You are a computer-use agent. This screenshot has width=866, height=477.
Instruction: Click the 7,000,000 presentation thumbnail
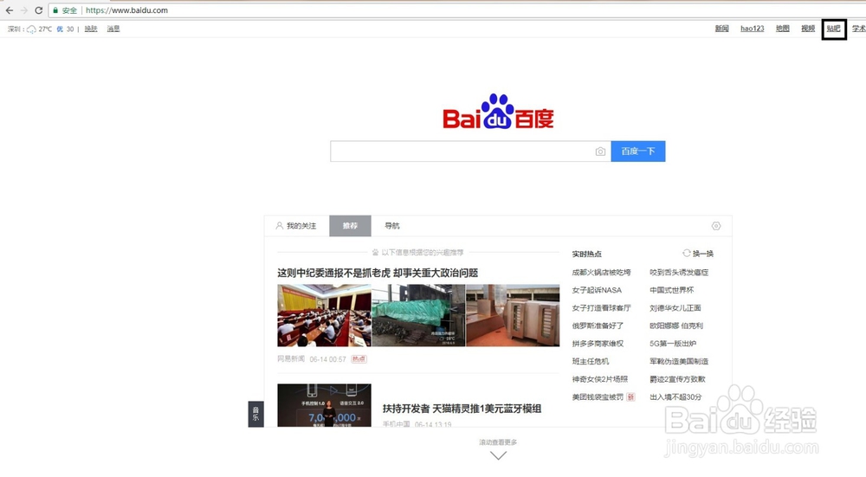(324, 405)
